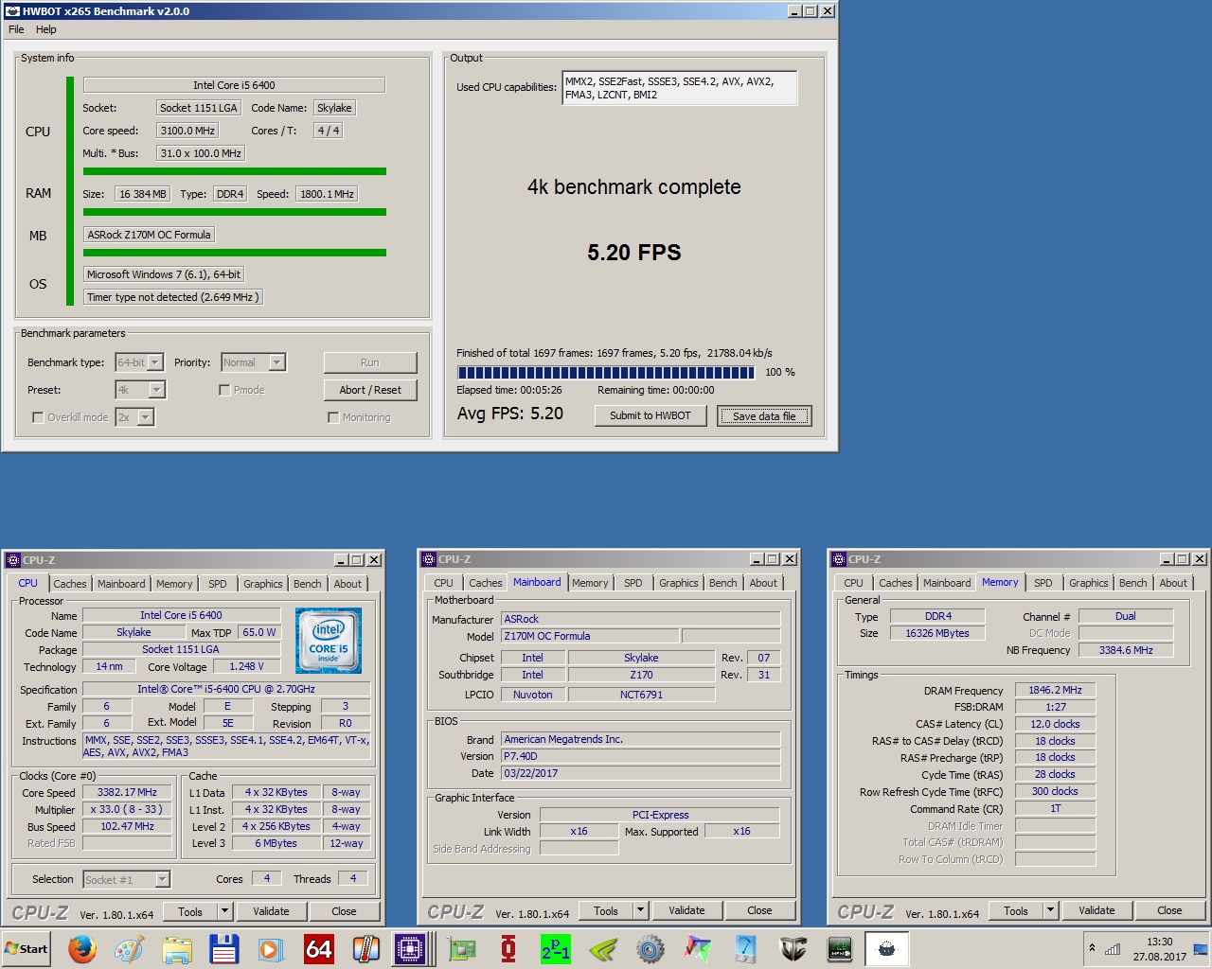
Task: Show hidden tray icons arrow
Action: 1092,948
